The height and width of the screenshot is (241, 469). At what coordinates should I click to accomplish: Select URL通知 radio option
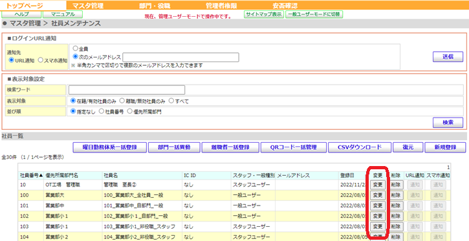coord(12,60)
